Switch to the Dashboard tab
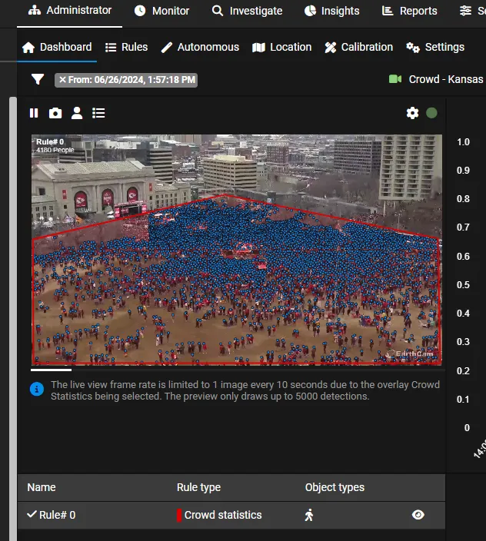Viewport: 486px width, 541px height. [57, 47]
